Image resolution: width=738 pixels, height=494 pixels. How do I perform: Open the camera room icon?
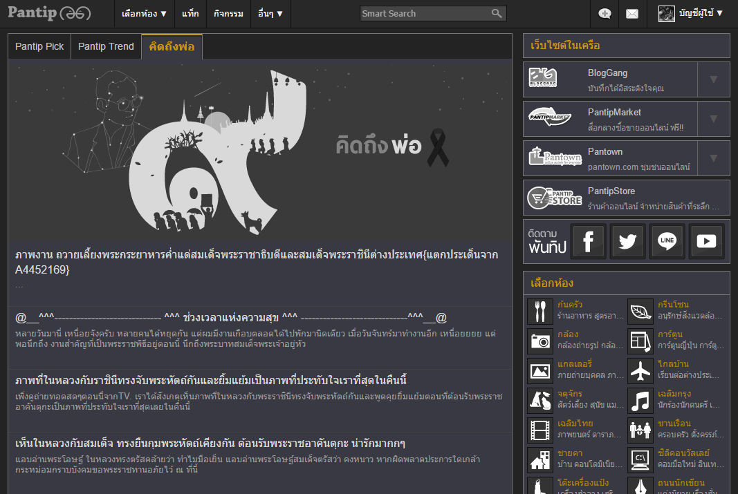pyautogui.click(x=539, y=341)
